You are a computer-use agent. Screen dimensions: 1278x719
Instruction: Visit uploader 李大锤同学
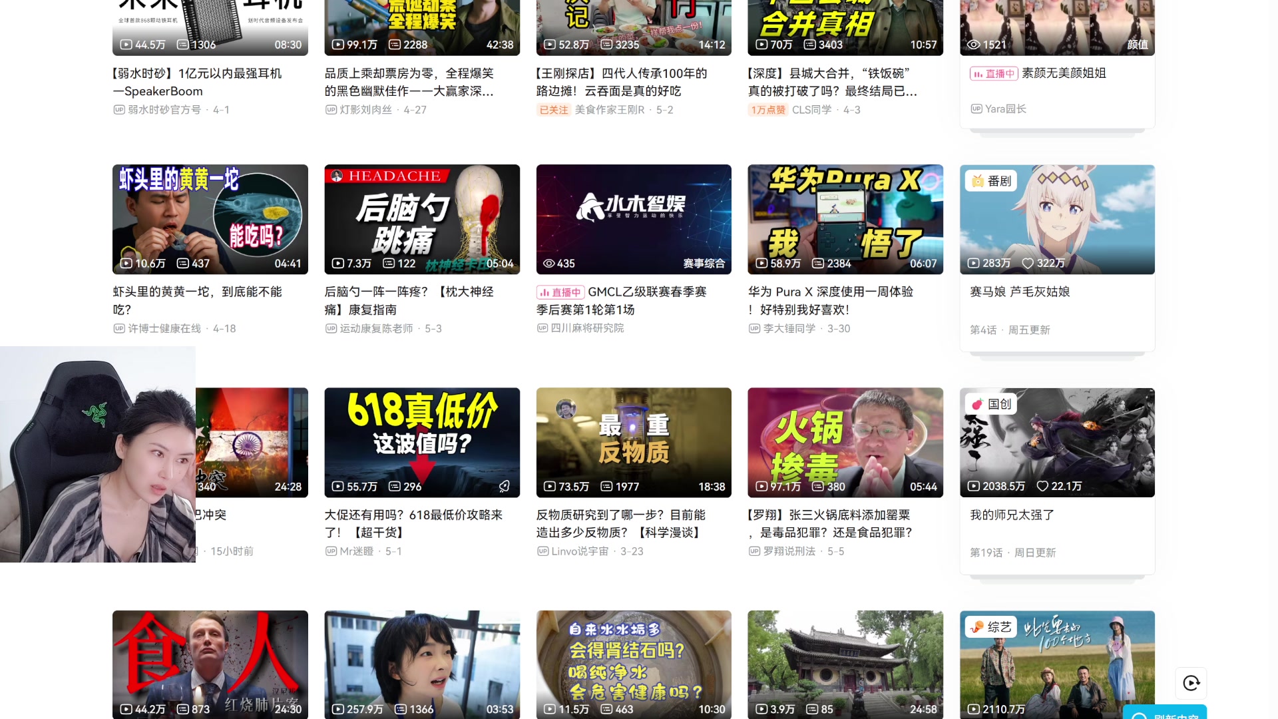tap(789, 328)
